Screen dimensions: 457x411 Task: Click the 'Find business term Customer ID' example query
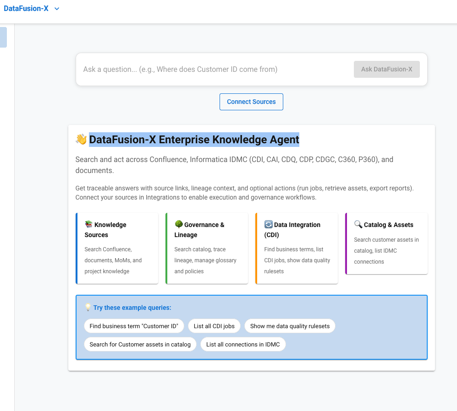tap(134, 326)
